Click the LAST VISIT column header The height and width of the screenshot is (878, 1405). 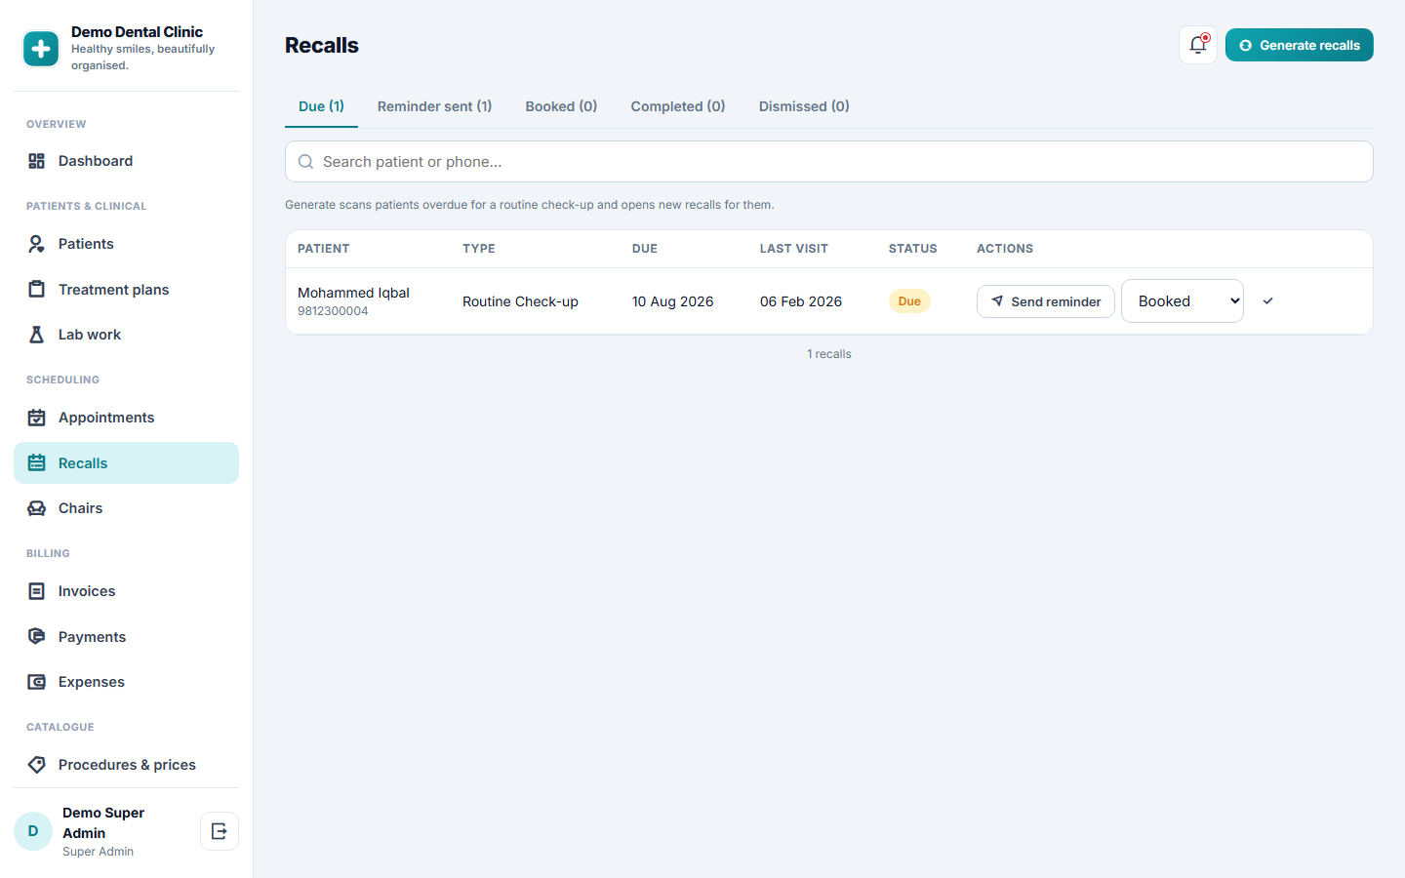coord(794,249)
